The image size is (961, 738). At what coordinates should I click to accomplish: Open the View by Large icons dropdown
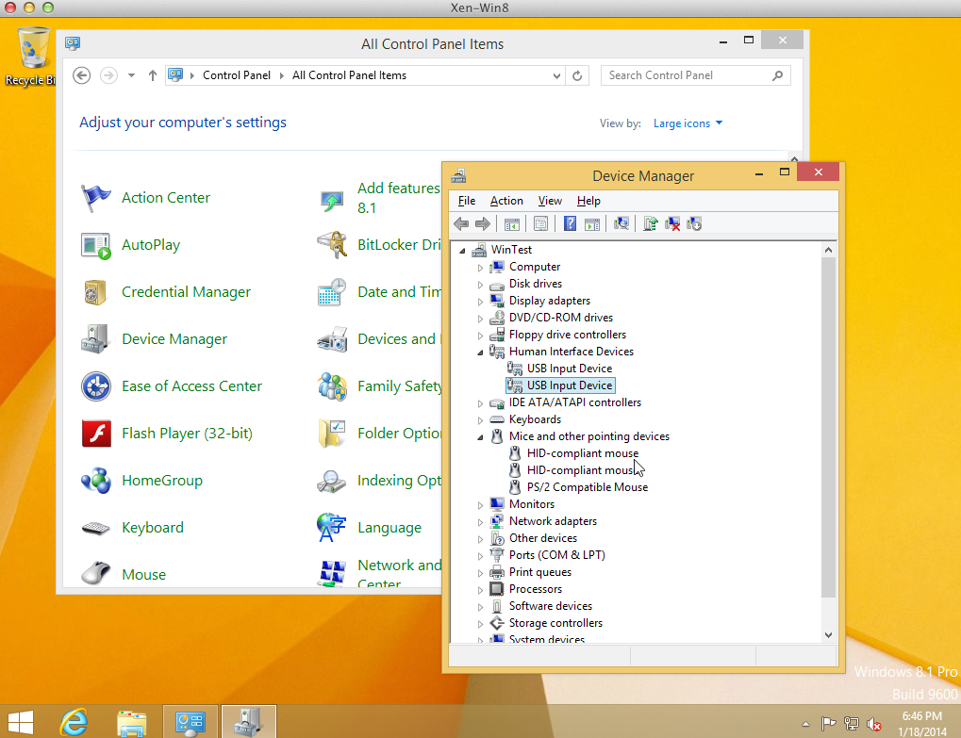[x=688, y=123]
